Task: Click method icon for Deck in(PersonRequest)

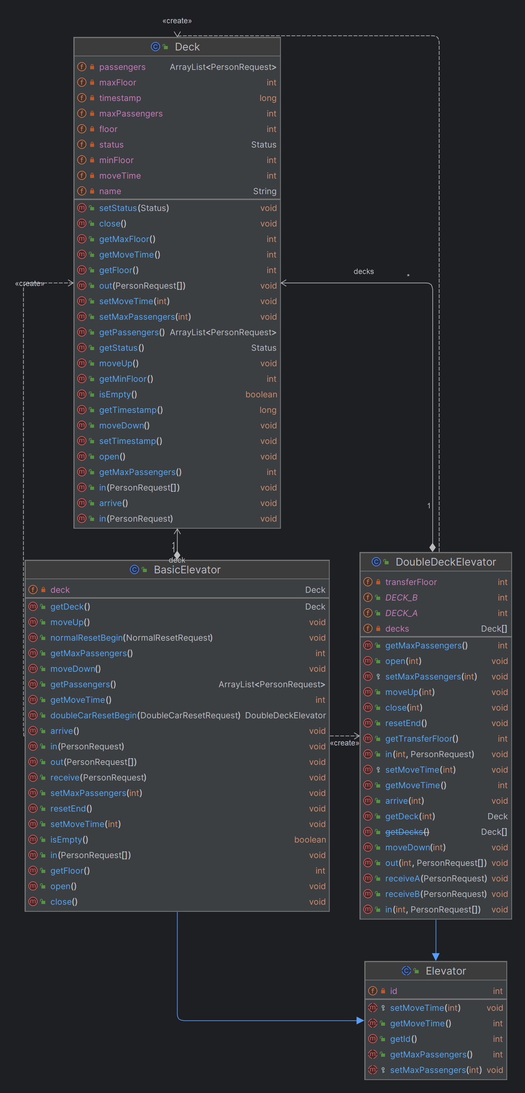Action: pos(82,518)
